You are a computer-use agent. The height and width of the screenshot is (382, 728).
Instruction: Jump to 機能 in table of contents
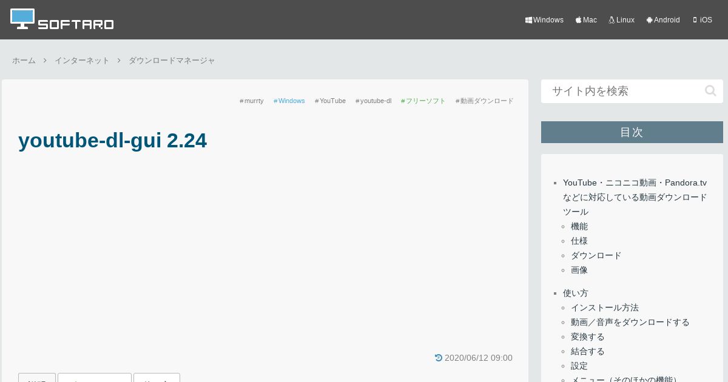[579, 226]
